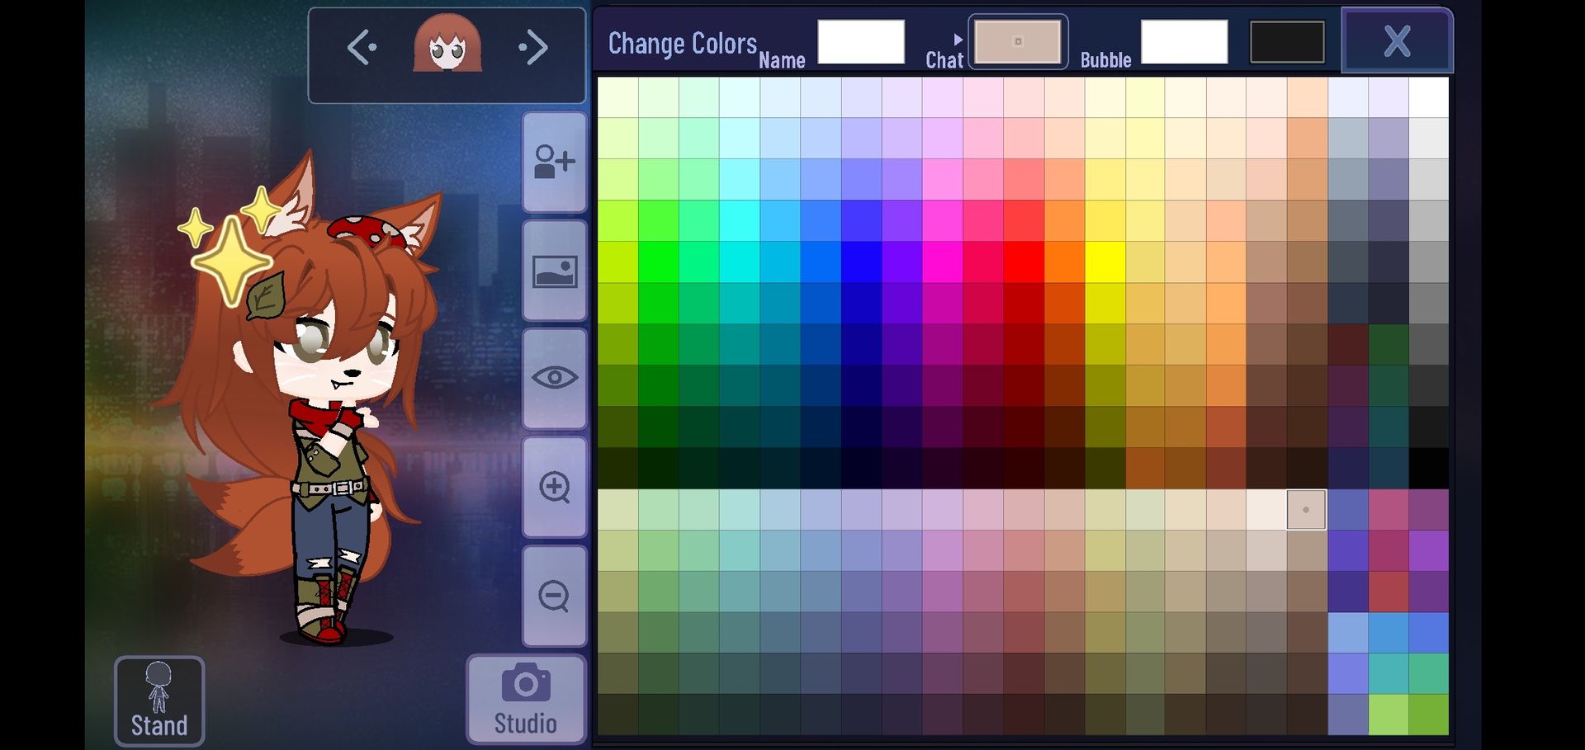Go to the next character with right arrow
1585x750 pixels.
pos(533,48)
